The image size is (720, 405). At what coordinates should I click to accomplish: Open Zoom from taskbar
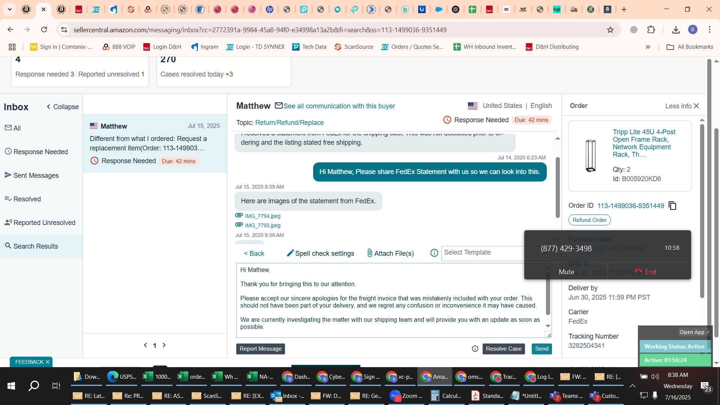(406, 396)
